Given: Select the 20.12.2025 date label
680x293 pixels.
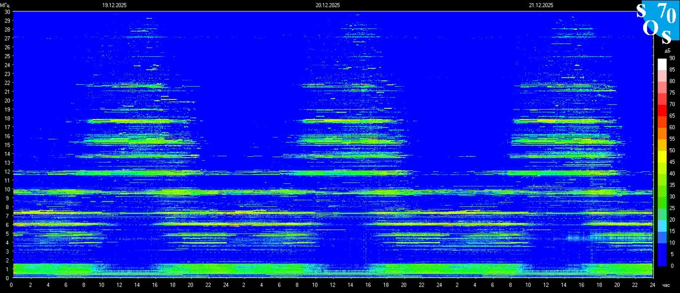Looking at the screenshot, I should [x=328, y=5].
